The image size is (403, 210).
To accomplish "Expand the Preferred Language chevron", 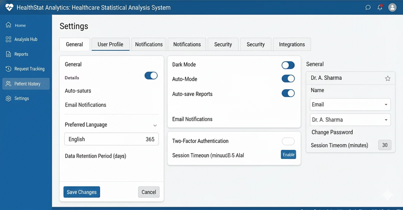I will pyautogui.click(x=155, y=125).
